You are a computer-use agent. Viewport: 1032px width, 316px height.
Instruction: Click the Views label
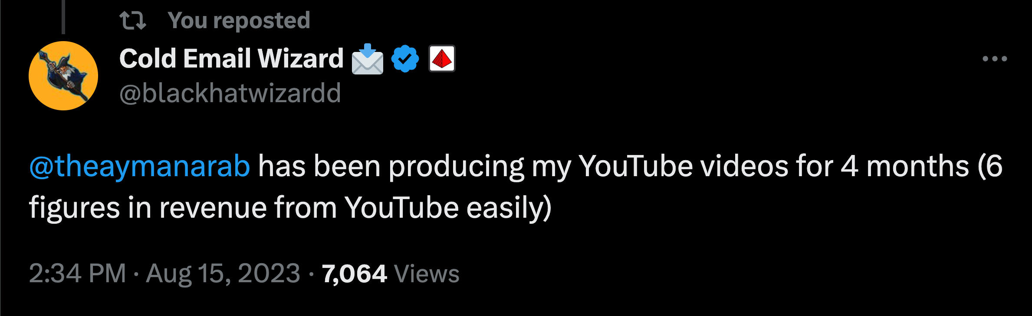(427, 274)
